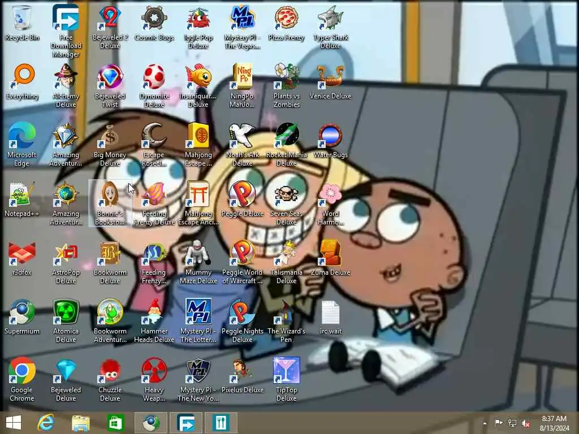Select Word Harmony flower icon
The image size is (579, 434).
pos(330,203)
